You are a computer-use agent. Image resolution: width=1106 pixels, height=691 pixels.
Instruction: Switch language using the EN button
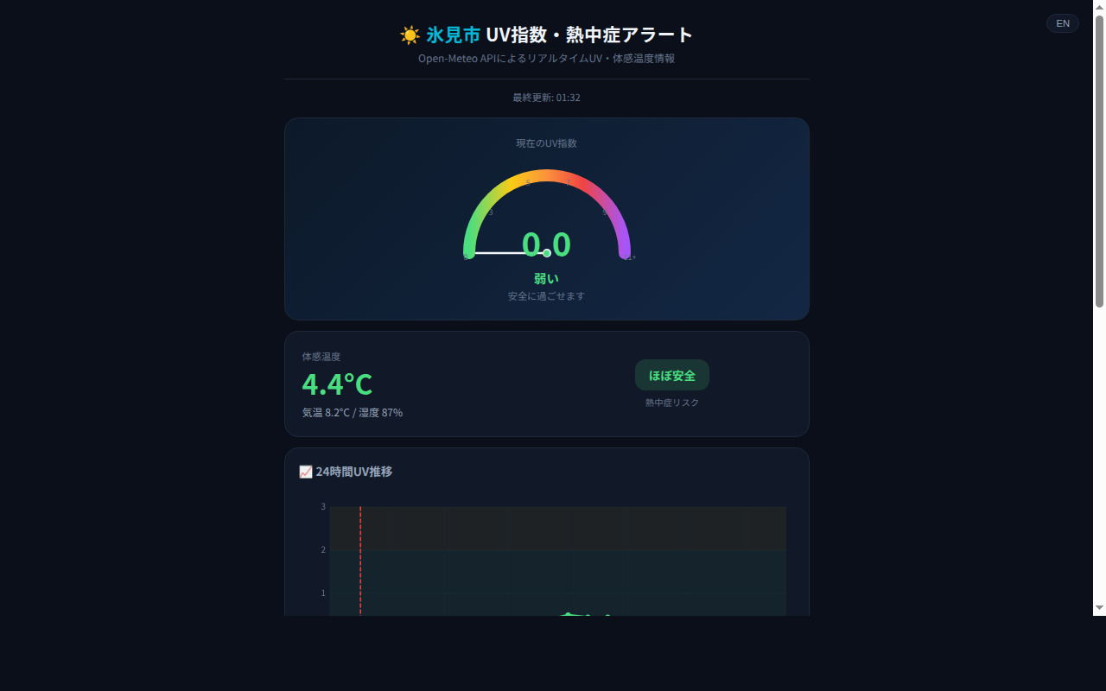[1062, 23]
